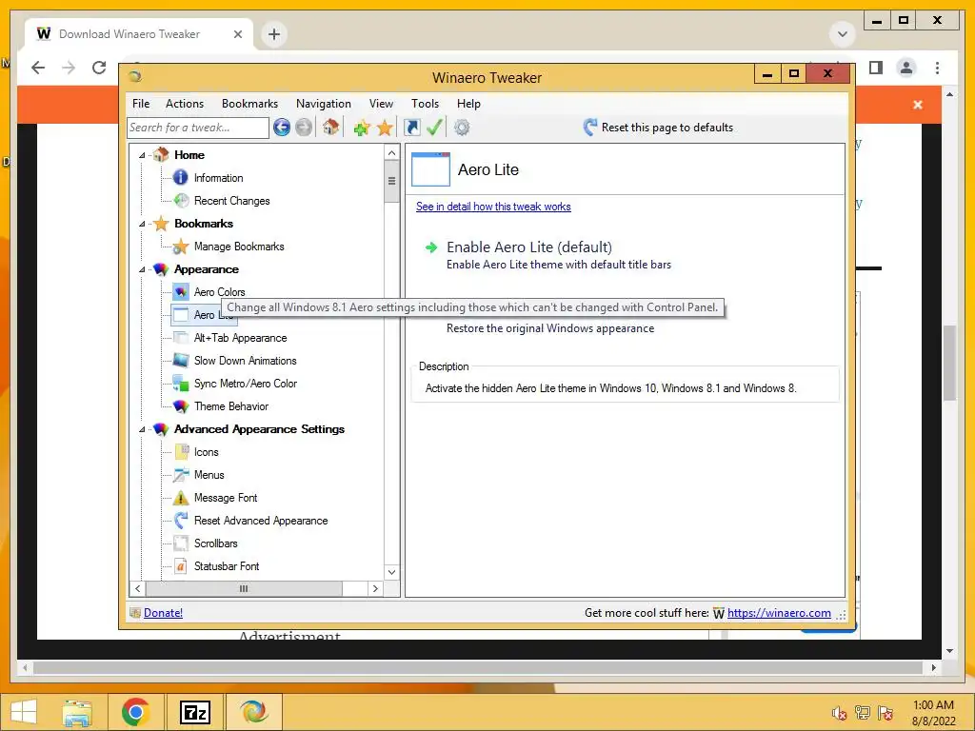
Task: Click the Search for a tweak field
Action: (198, 128)
